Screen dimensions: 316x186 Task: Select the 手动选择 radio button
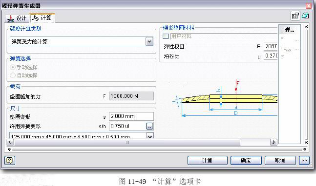(13, 67)
